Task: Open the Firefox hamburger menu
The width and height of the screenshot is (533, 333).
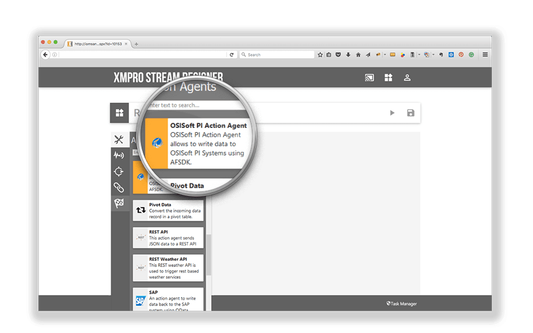Action: 485,54
